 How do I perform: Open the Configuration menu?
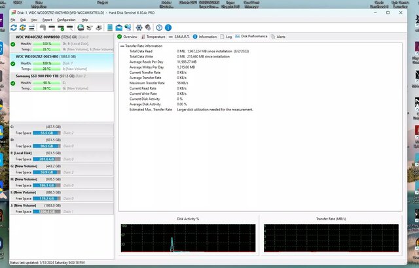coord(66,20)
